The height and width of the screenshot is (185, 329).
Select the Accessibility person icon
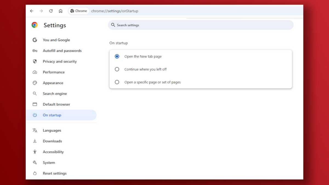[35, 152]
